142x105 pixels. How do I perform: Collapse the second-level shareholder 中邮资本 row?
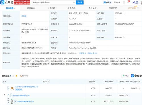[11, 95]
